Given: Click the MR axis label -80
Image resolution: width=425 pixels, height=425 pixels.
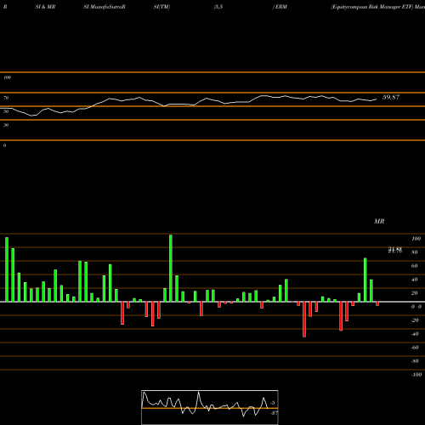Looking at the screenshot, I should tap(415, 361).
